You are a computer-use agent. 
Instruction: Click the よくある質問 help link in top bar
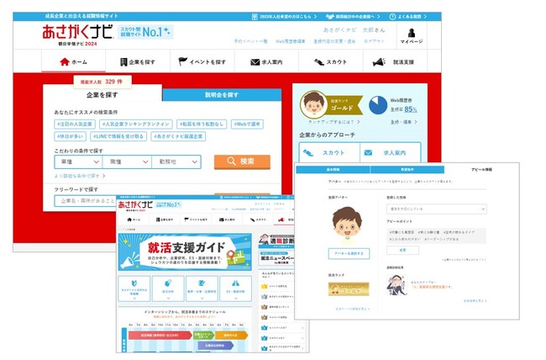[x=407, y=16]
